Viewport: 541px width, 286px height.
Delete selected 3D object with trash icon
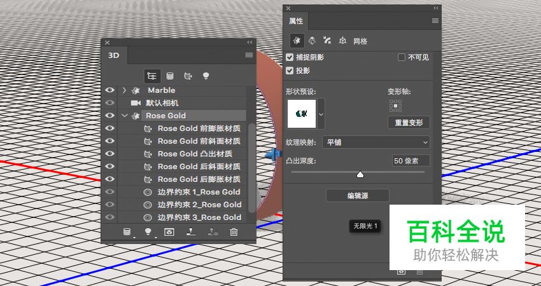coord(234,232)
